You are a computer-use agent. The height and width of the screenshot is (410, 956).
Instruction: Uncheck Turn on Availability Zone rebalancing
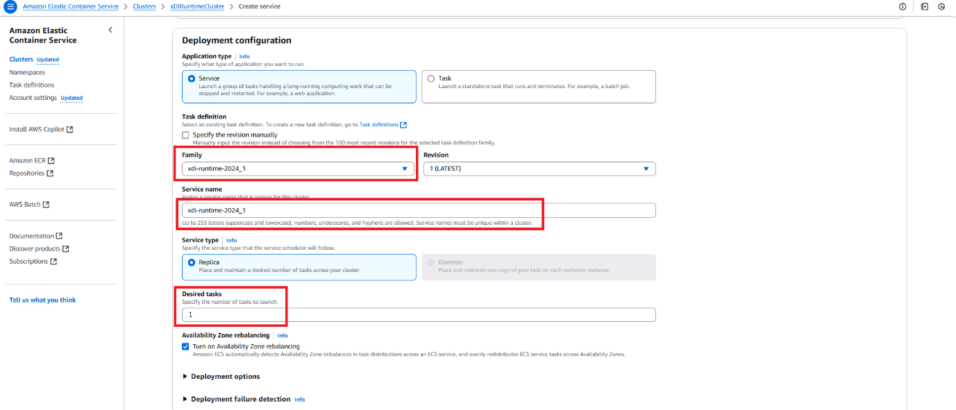point(185,346)
